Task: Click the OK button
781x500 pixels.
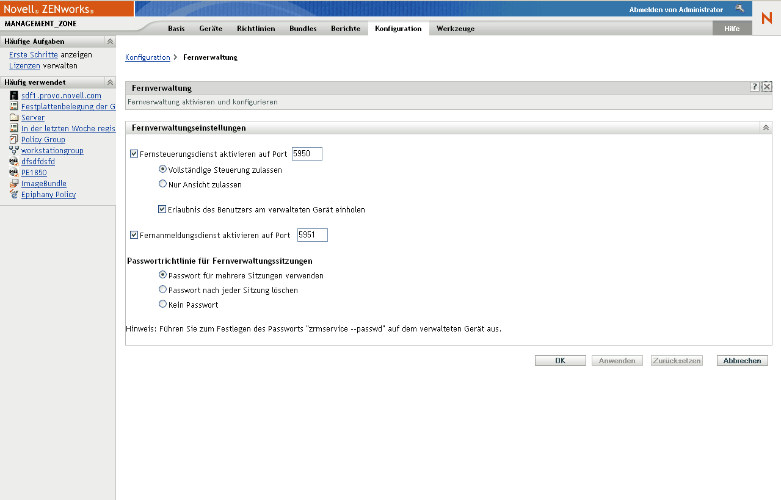Action: click(560, 361)
